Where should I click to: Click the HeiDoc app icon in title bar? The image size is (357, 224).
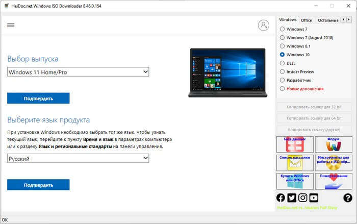[x=7, y=6]
